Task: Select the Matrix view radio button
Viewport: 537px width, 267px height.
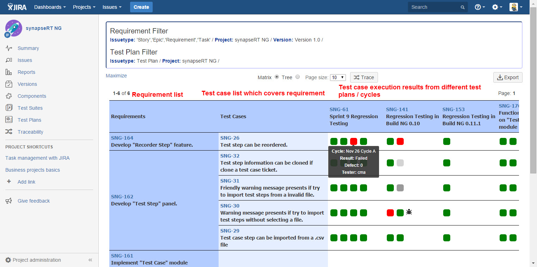Action: (x=277, y=77)
